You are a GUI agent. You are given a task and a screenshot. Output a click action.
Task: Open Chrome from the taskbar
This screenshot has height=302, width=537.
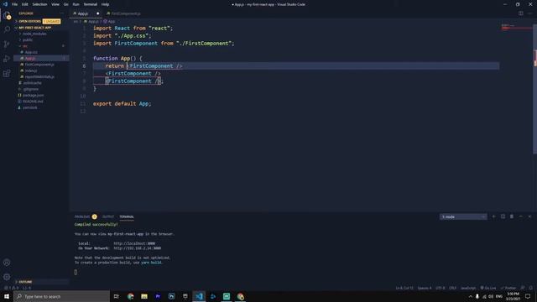(131, 296)
